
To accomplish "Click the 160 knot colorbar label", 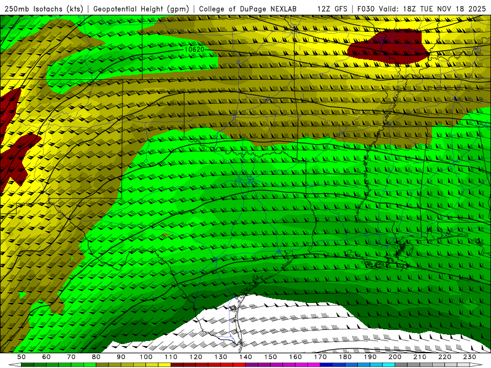I will 296,357.
